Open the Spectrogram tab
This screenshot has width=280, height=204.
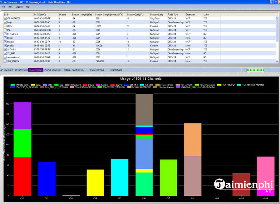click(78, 70)
